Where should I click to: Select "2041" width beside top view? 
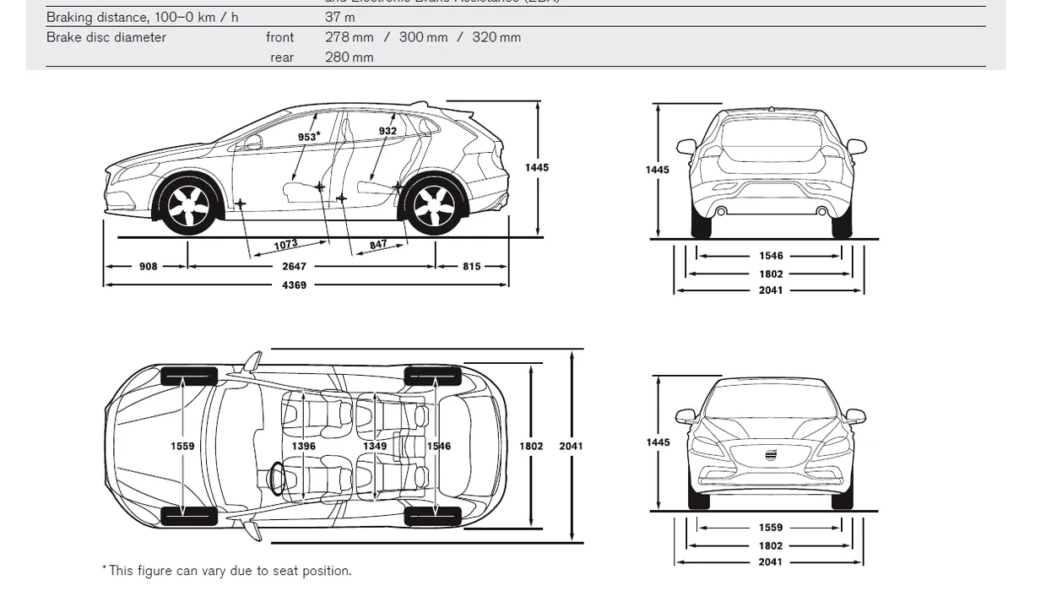coord(571,446)
